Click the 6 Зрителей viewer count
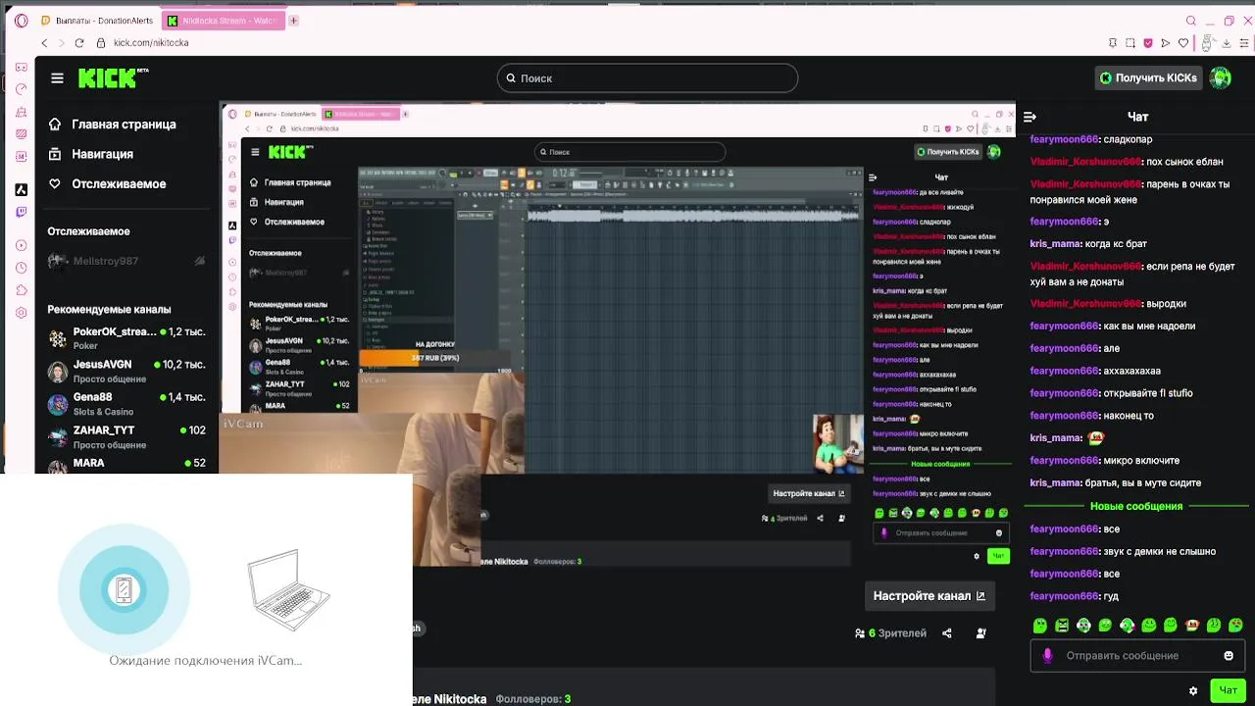1255x706 pixels. 890,633
